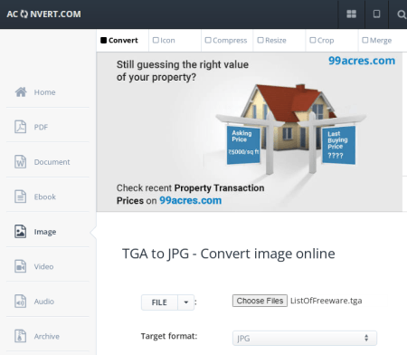Click the FILE button

coord(159,302)
